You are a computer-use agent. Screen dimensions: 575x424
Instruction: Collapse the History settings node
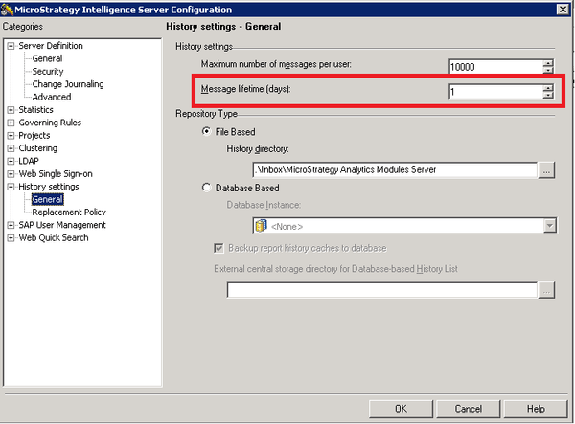(11, 187)
